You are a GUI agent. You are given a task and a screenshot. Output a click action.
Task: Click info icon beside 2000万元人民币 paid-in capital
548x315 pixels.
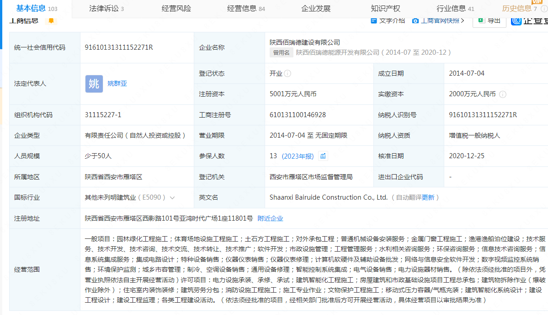pyautogui.click(x=502, y=94)
